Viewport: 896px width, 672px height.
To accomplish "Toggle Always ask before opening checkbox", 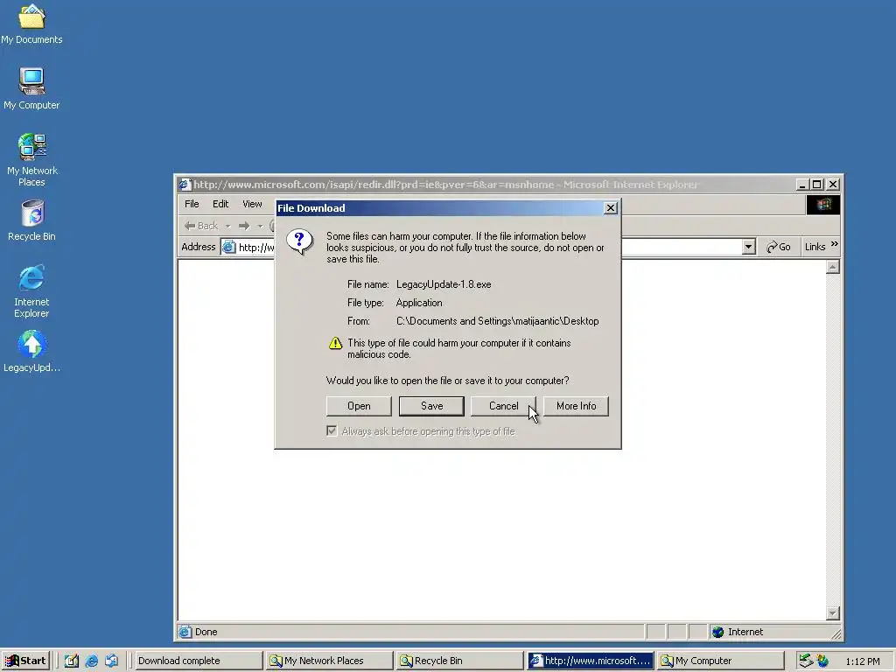I will (332, 430).
